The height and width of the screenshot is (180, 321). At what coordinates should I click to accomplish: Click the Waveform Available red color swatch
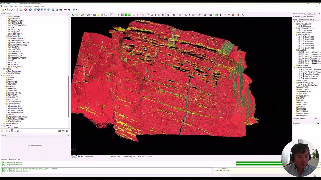(304, 74)
